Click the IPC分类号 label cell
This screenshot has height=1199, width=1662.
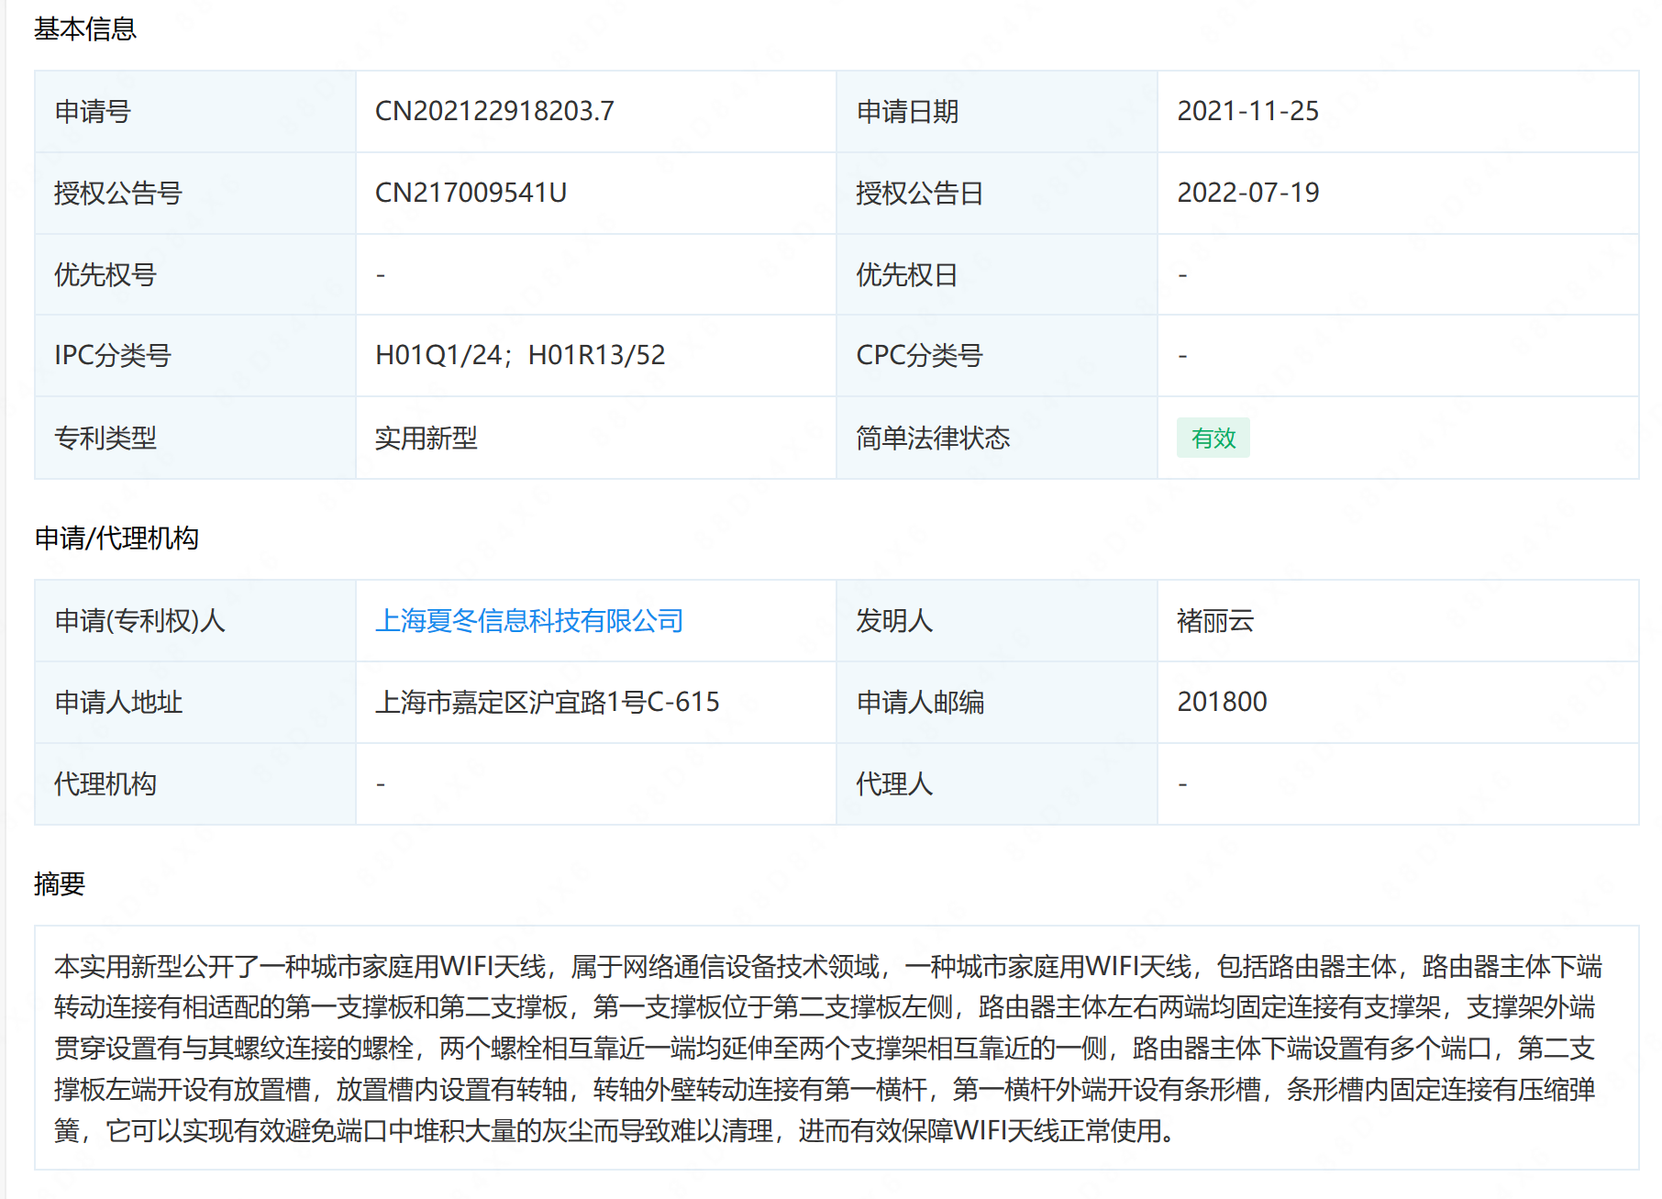pos(195,356)
